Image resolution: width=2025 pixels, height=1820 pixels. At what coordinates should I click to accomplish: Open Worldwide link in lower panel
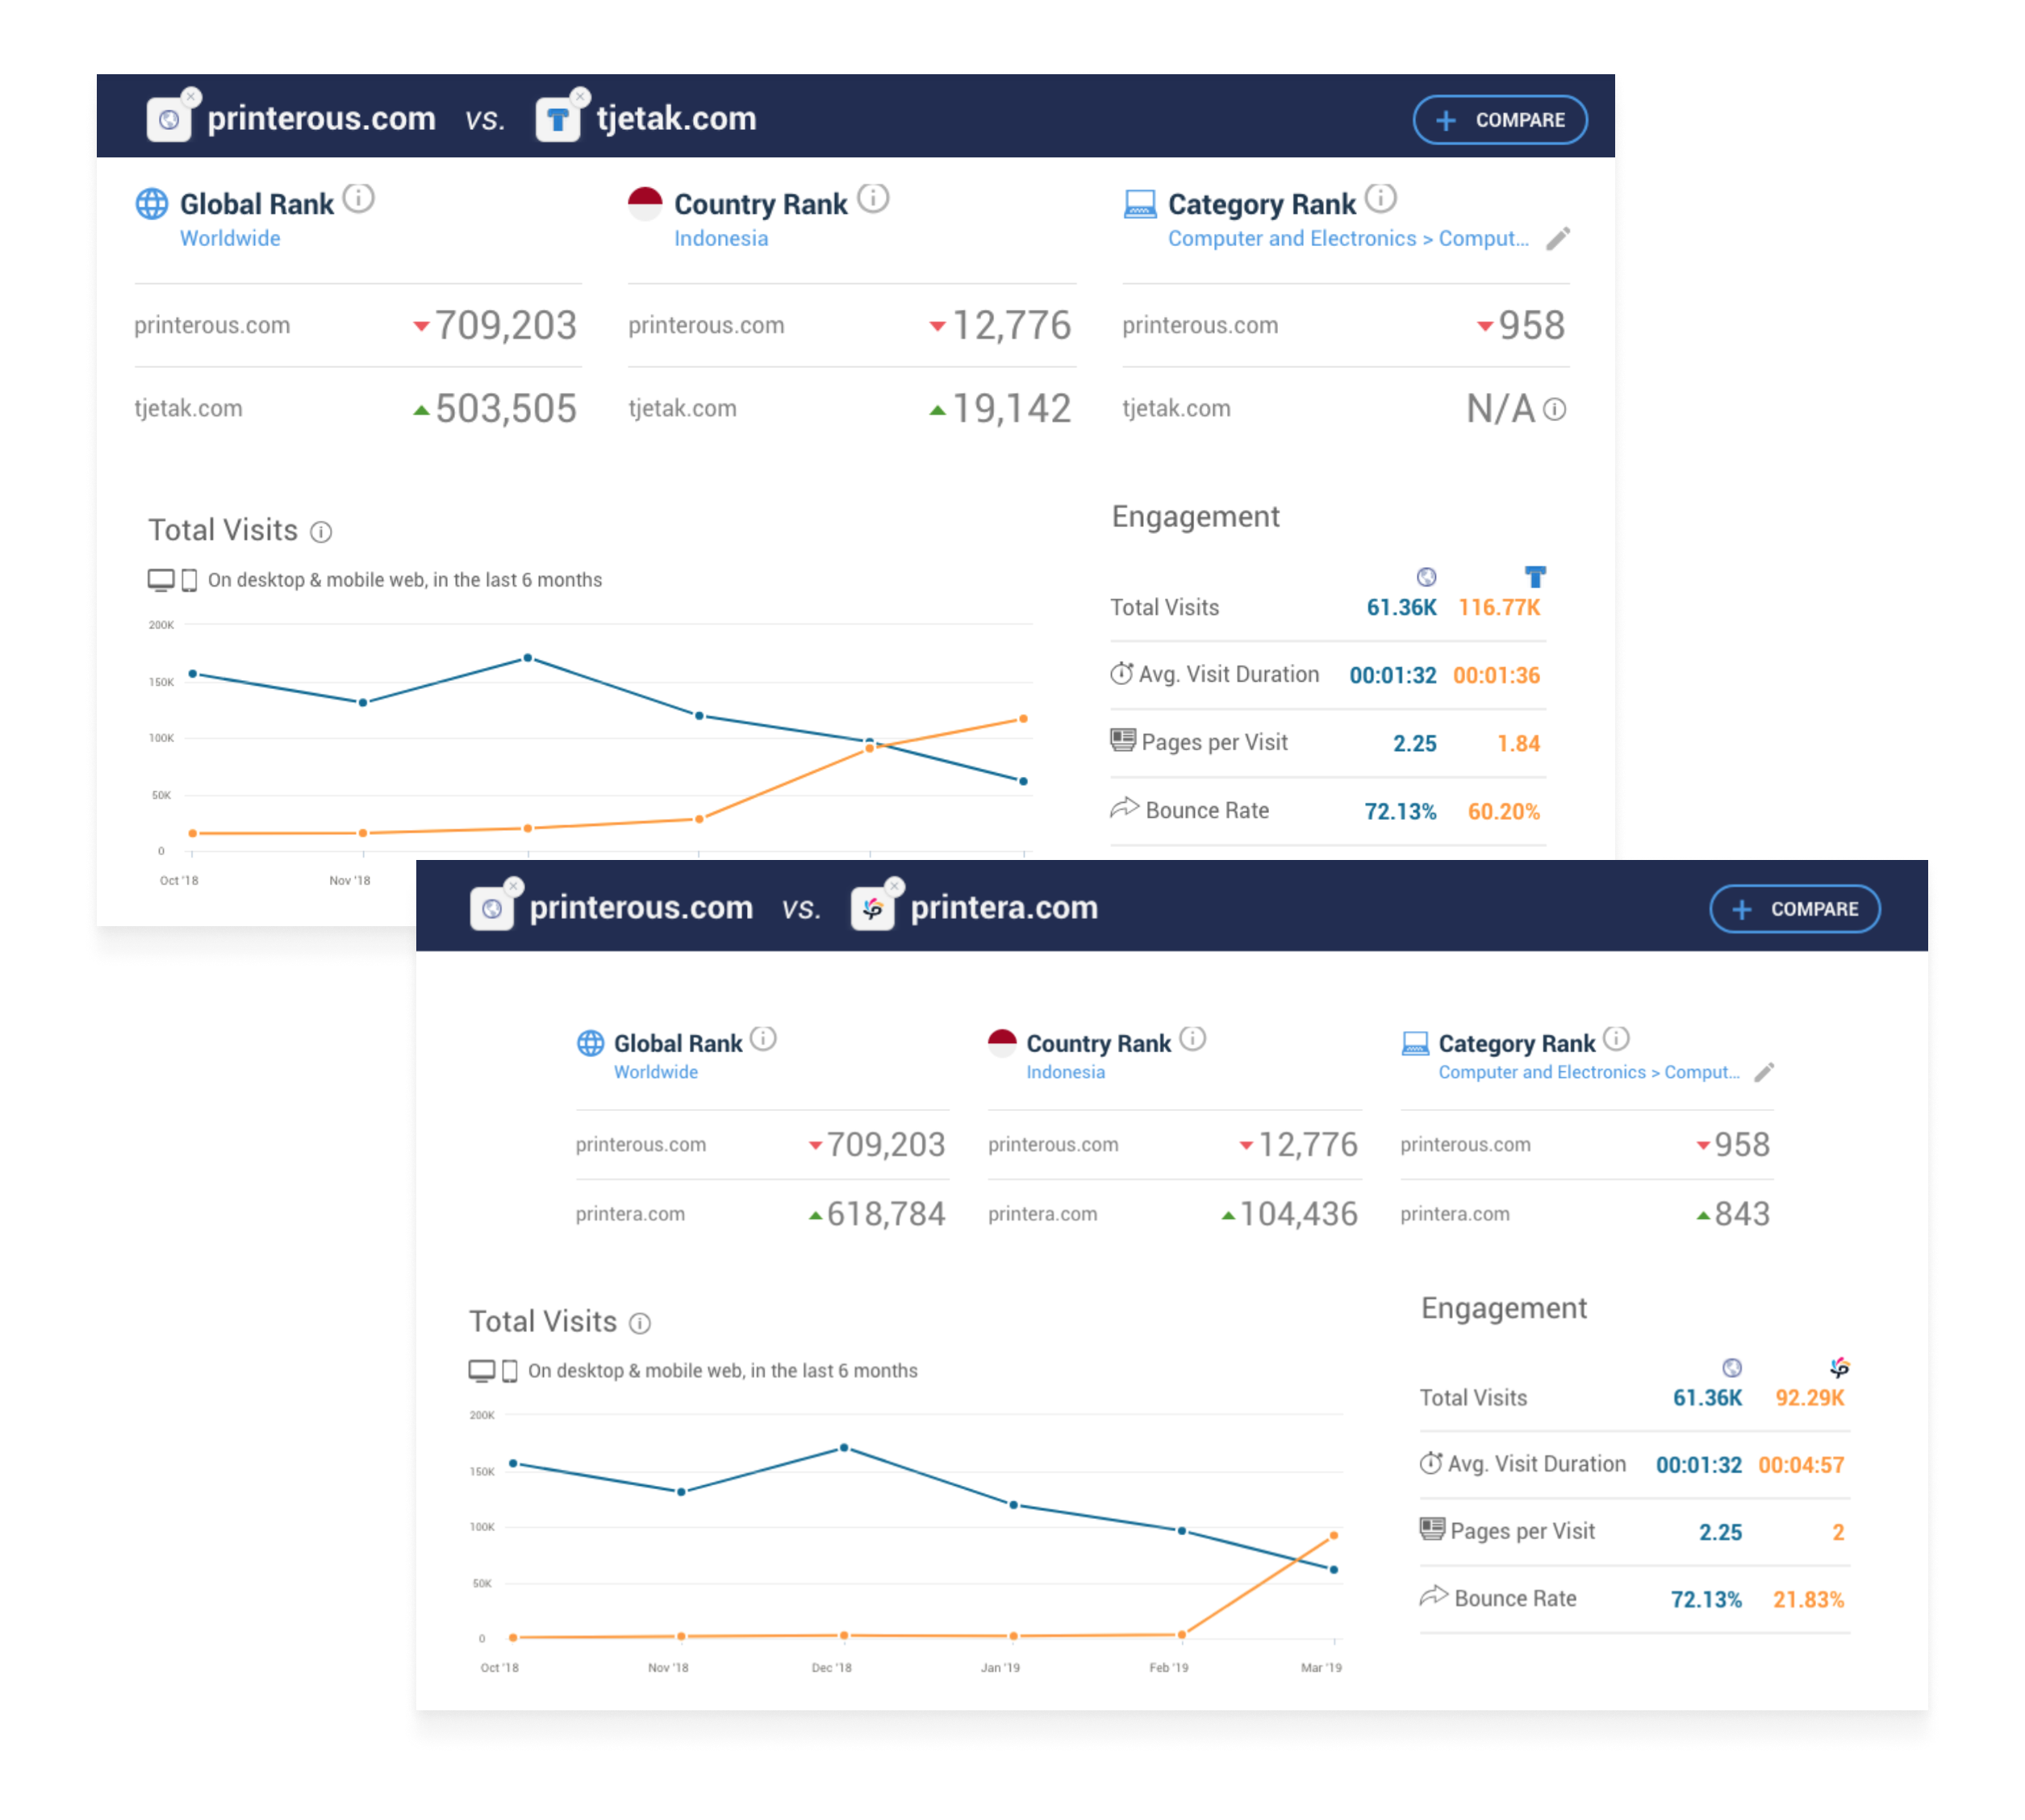pyautogui.click(x=656, y=1072)
